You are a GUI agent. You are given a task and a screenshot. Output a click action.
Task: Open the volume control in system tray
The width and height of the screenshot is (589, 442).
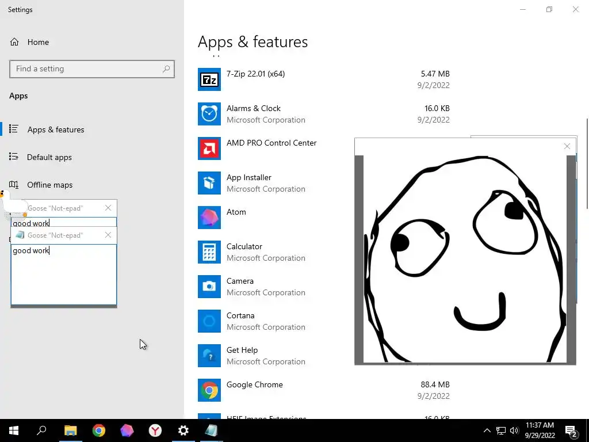coord(514,430)
